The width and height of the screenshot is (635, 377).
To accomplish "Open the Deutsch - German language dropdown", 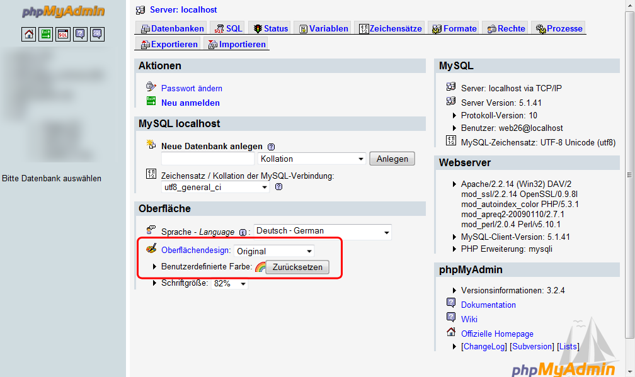I will 323,232.
